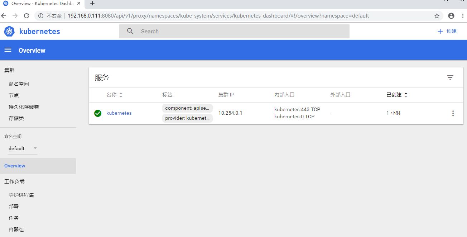Click the 'provider: kubernet...' label chip

coord(187,118)
